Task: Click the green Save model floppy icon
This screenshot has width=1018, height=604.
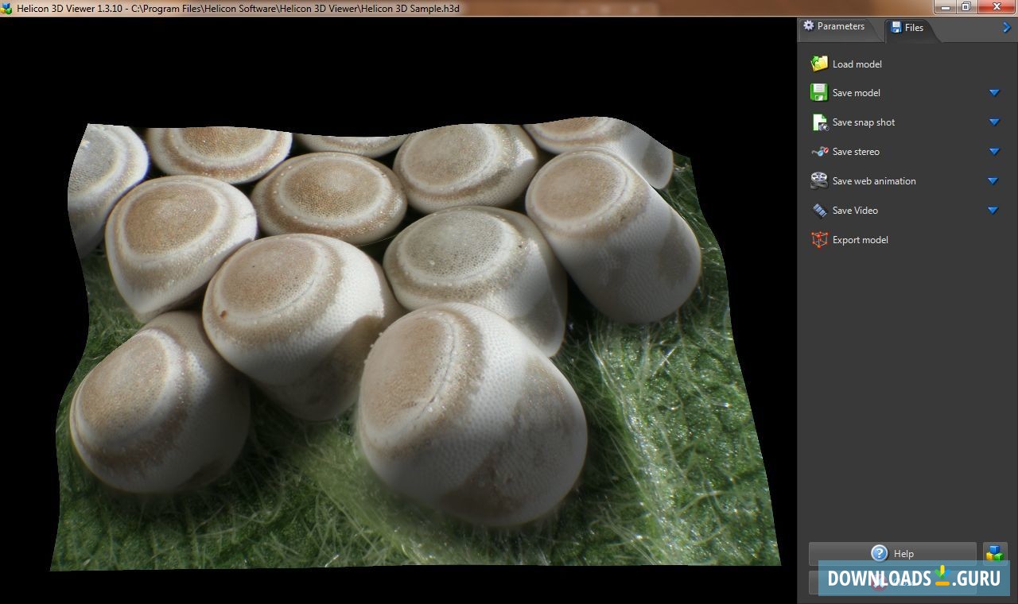Action: [819, 93]
